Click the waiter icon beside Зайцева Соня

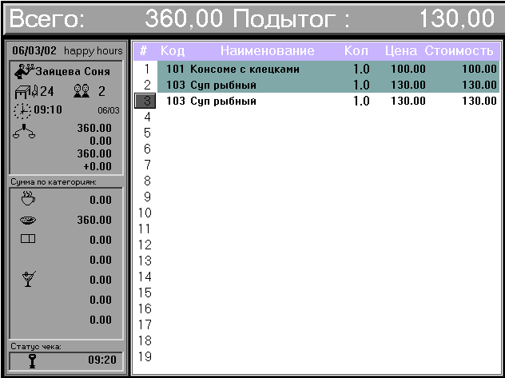[x=24, y=71]
